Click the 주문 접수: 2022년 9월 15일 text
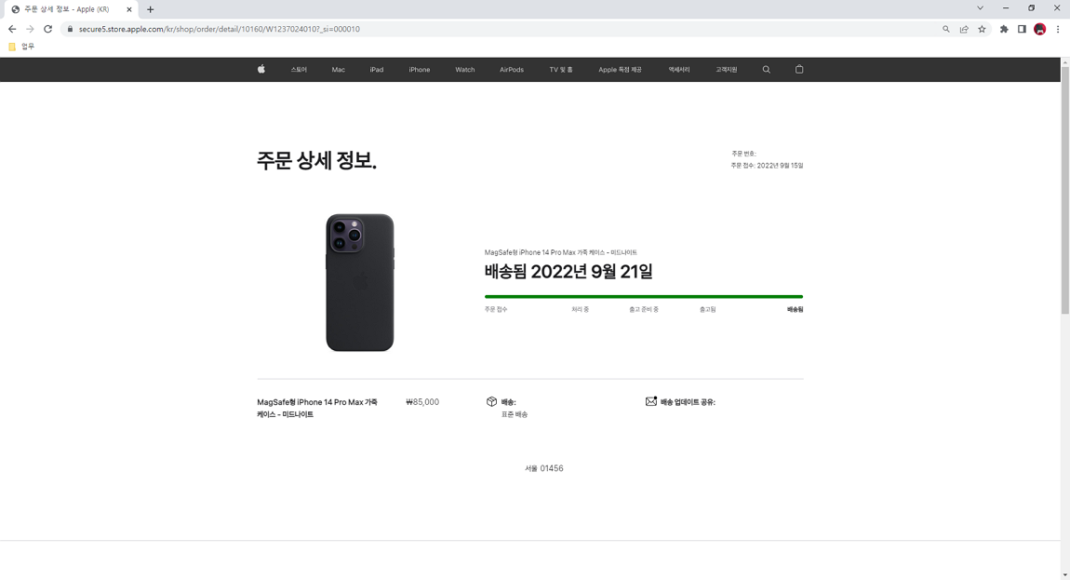This screenshot has width=1070, height=580. point(767,166)
